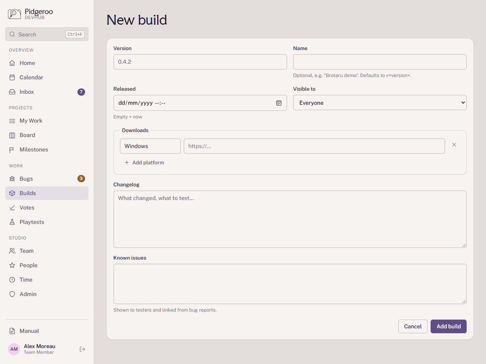Click the Votes checkmark icon
The width and height of the screenshot is (486, 364).
[x=12, y=208]
